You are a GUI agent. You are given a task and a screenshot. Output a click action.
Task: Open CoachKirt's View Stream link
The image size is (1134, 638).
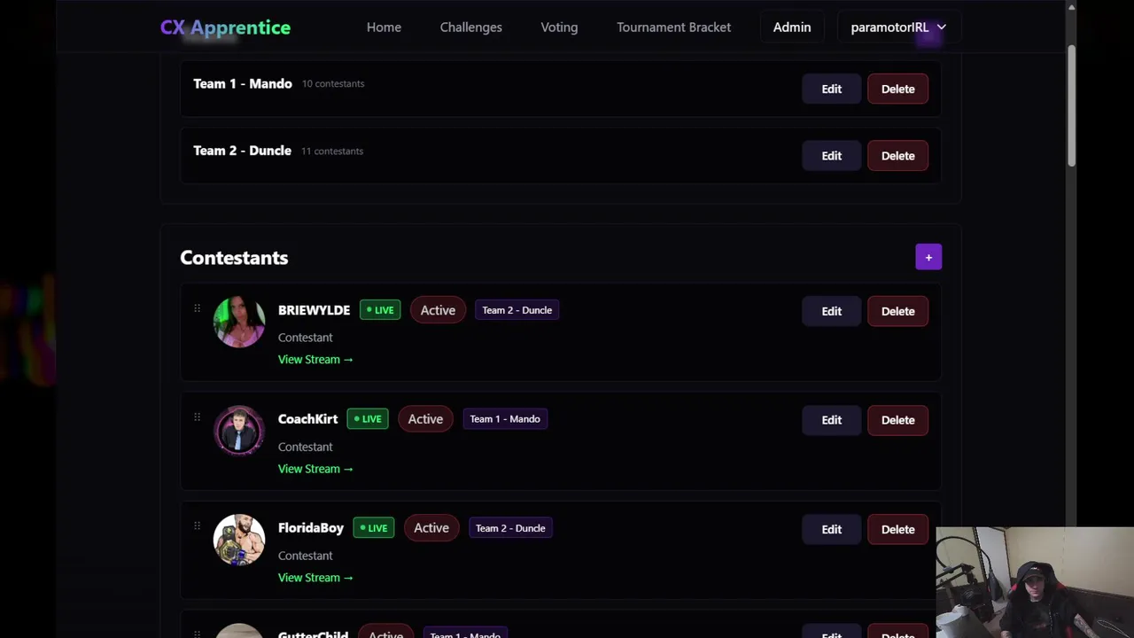315,469
